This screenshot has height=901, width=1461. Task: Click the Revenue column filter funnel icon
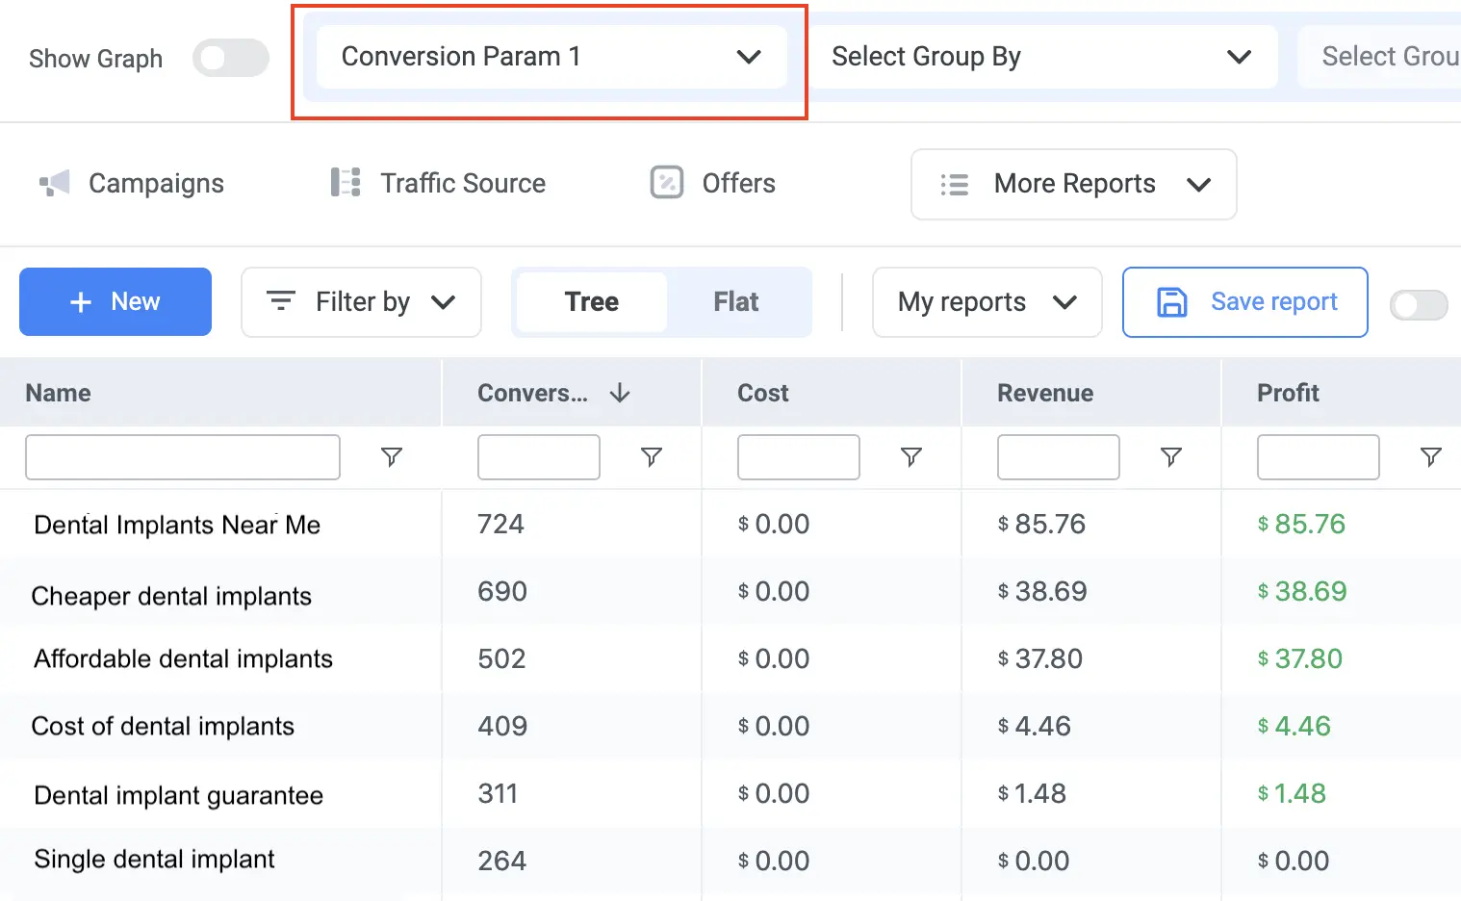1171,457
